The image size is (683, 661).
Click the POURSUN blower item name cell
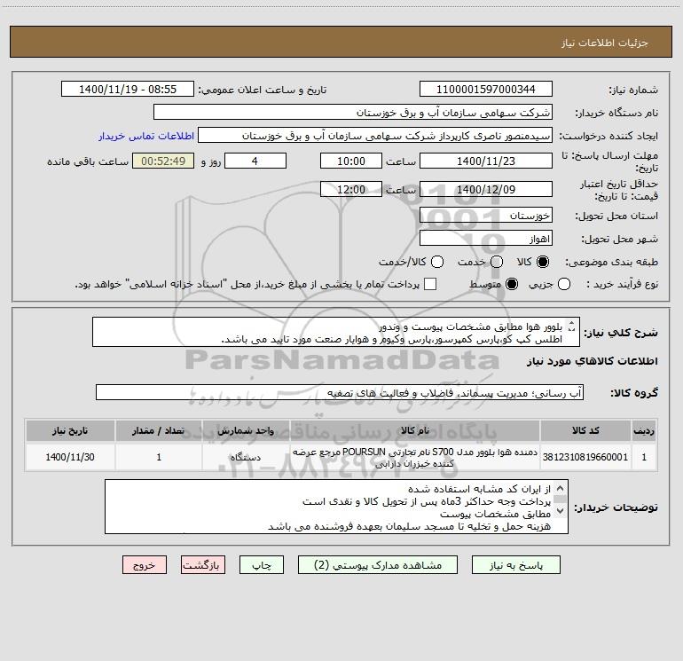[x=415, y=457]
